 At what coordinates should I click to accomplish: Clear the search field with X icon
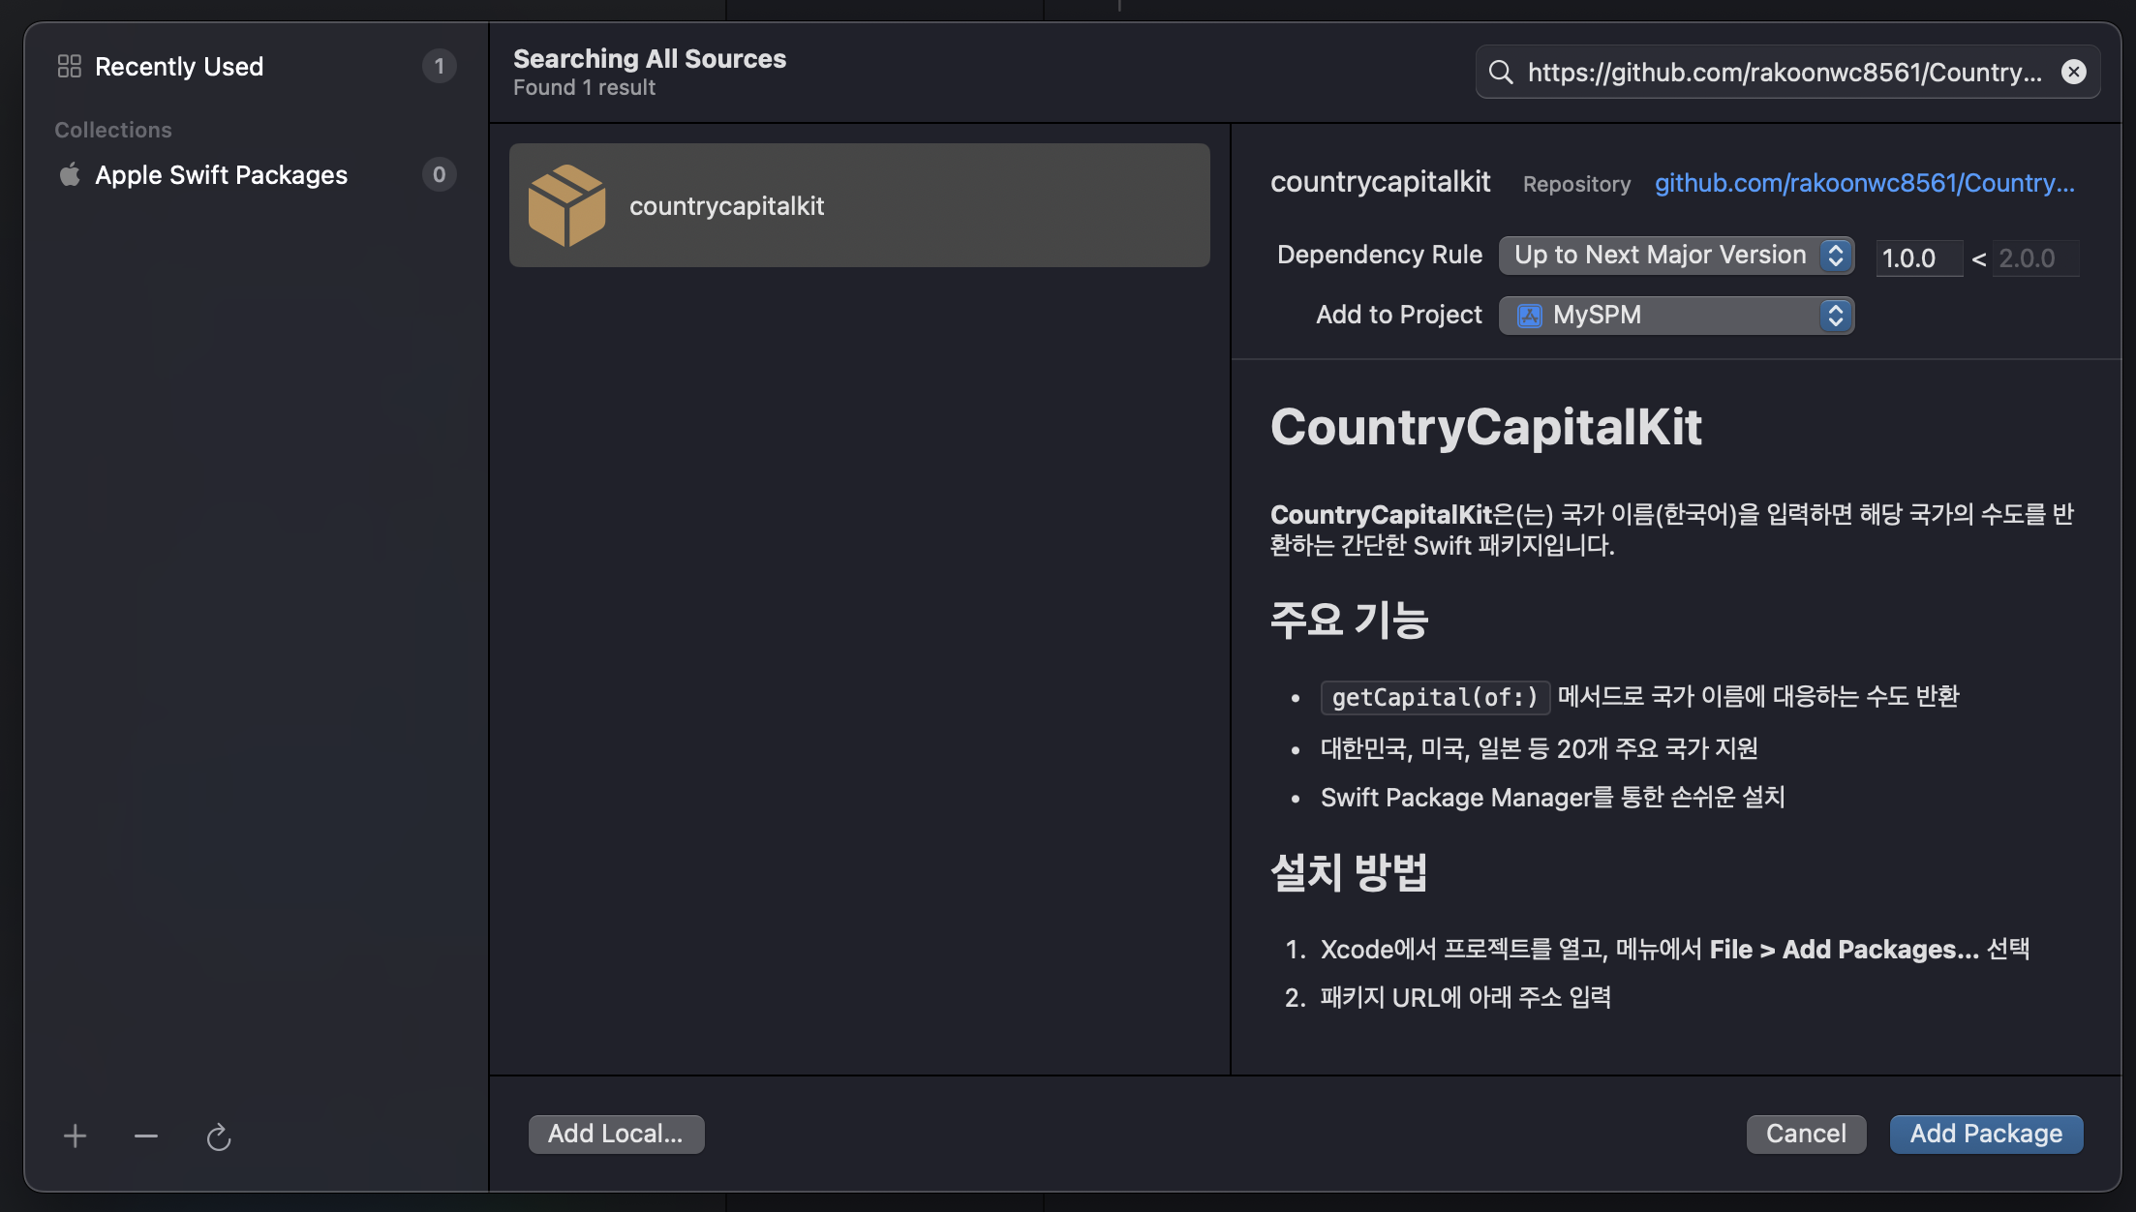(x=2073, y=72)
